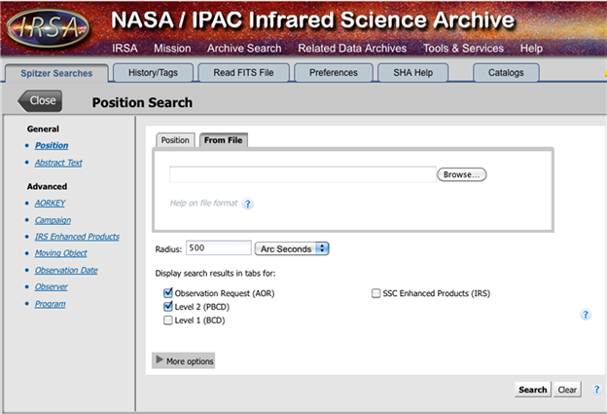Enable SSC Enhanced Products (IRS) checkbox

(375, 293)
